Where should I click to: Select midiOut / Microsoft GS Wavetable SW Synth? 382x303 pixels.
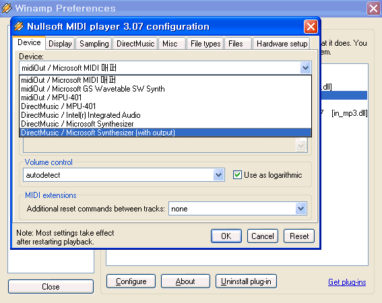click(165, 89)
